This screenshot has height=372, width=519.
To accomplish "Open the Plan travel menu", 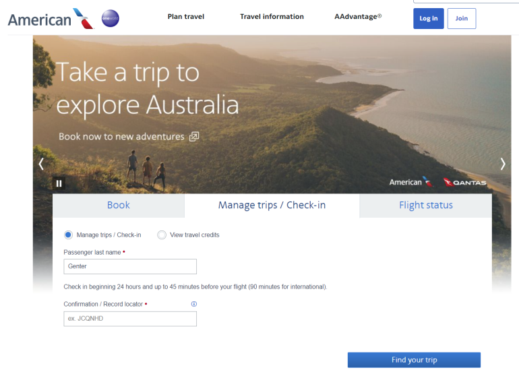I will pos(186,17).
